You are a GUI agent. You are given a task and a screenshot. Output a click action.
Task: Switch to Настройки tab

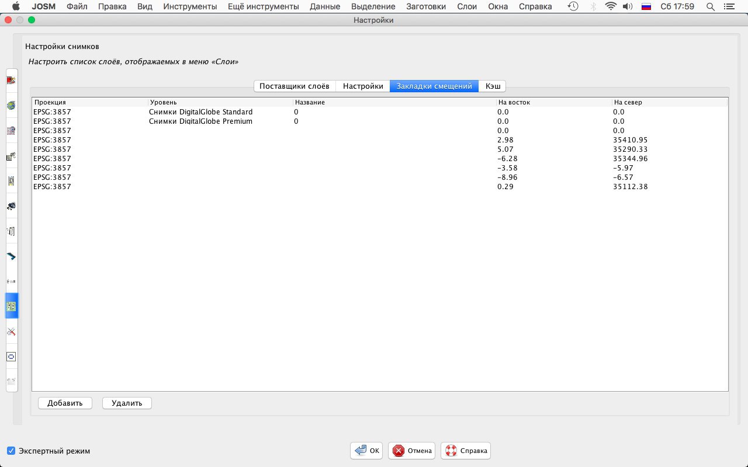pos(363,86)
